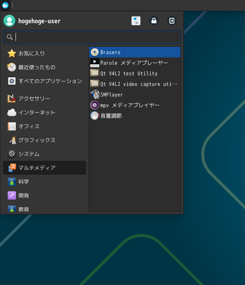Click the Qt V4L2 test Utility icon
The height and width of the screenshot is (285, 245).
(95, 73)
